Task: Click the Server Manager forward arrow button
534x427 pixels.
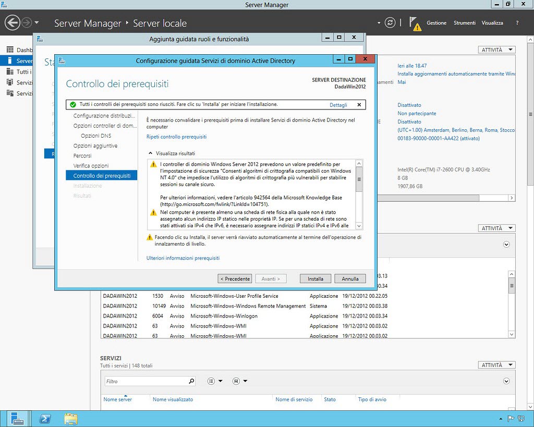Action: (x=27, y=23)
